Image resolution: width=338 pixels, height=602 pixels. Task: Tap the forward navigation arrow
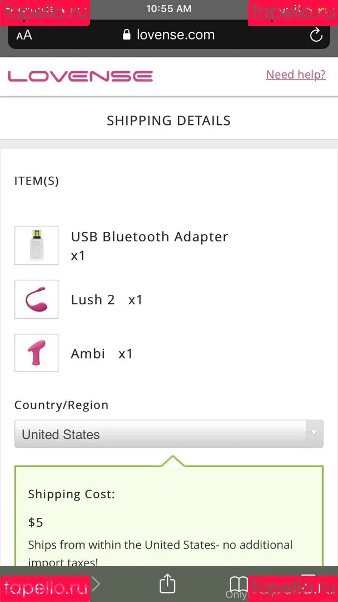pos(96,584)
